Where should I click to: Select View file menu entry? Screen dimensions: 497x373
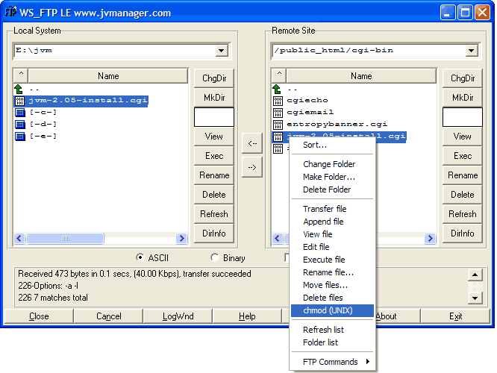click(x=332, y=234)
